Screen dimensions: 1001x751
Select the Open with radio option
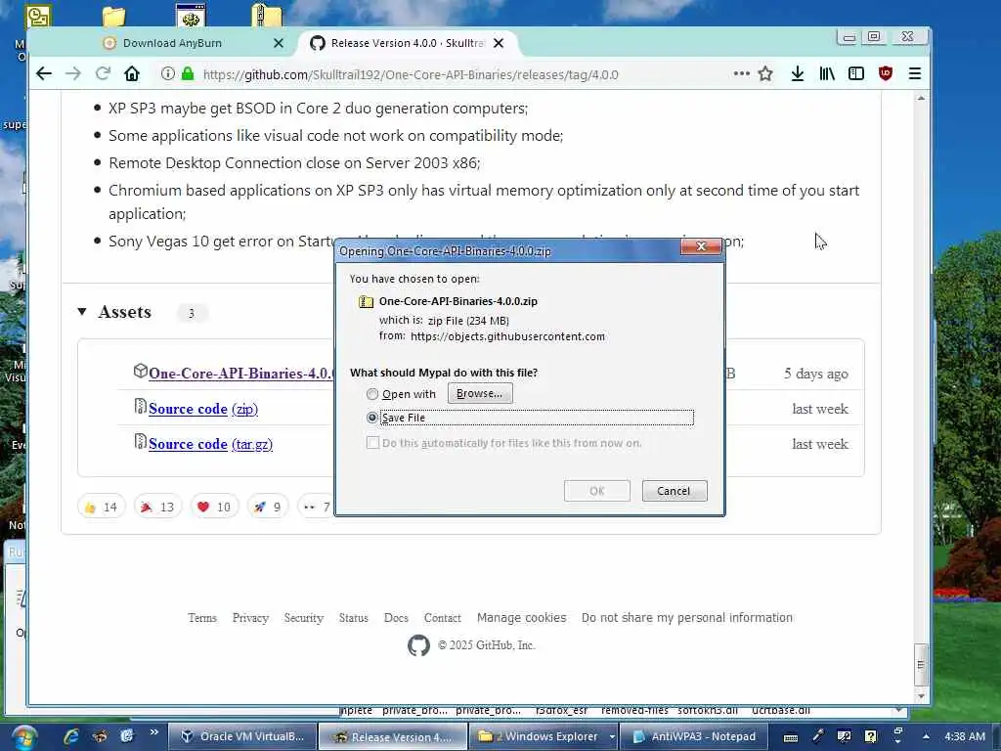372,394
